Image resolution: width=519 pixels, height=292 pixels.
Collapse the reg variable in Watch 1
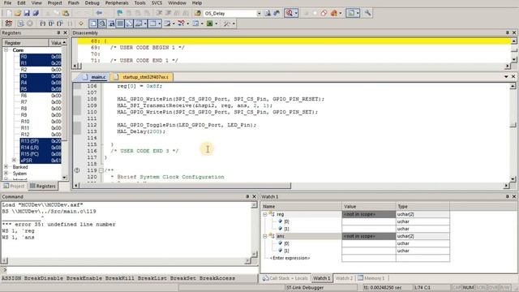click(x=265, y=214)
